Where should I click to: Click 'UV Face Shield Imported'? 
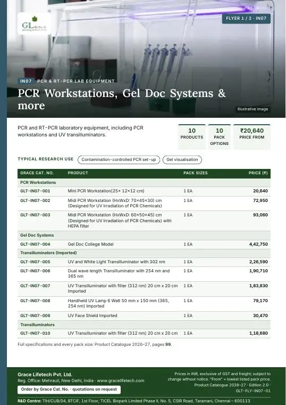(x=92, y=316)
